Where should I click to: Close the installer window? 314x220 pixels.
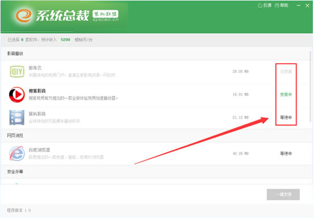[307, 6]
